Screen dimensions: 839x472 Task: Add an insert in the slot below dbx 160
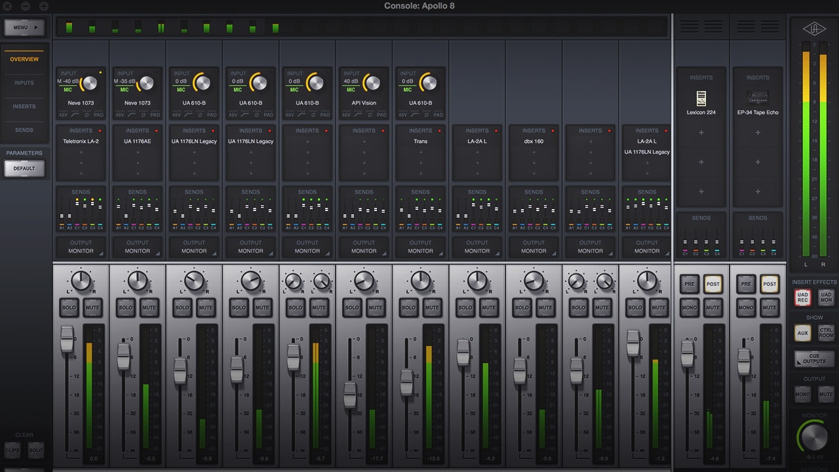[534, 152]
